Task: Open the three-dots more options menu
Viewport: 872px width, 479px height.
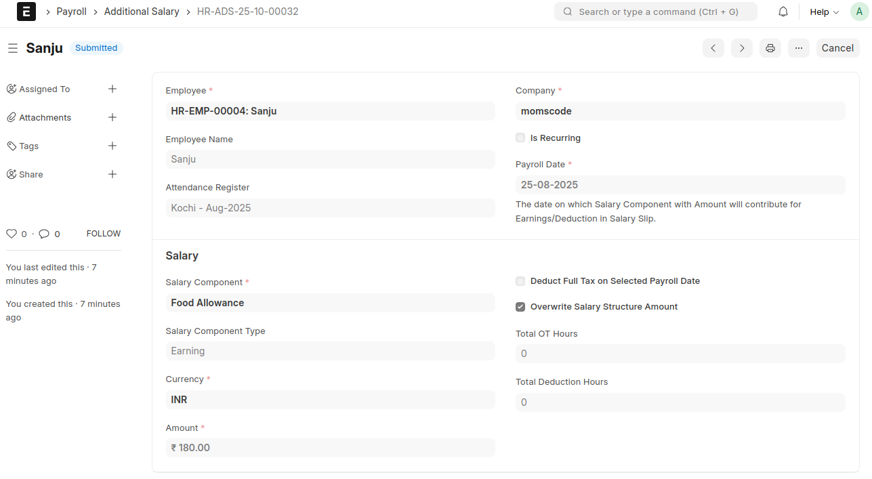Action: [x=798, y=48]
